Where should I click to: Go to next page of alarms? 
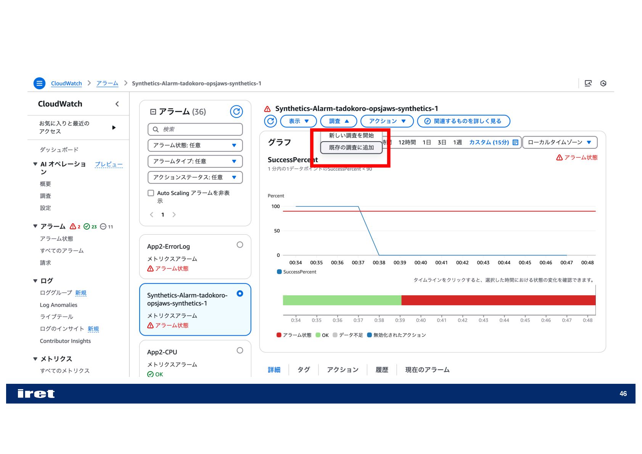click(174, 214)
